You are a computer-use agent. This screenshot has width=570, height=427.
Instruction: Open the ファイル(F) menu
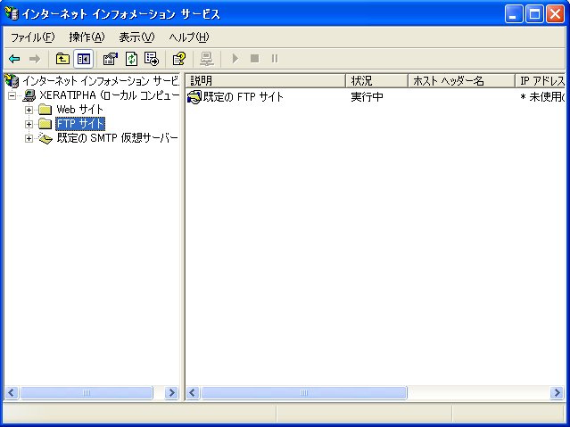[x=32, y=37]
